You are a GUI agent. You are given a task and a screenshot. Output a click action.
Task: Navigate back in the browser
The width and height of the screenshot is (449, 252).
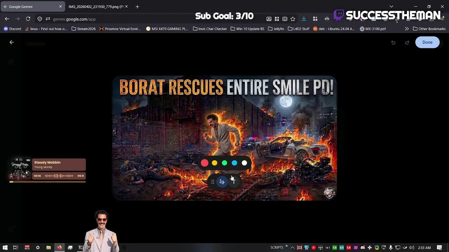coord(7,19)
